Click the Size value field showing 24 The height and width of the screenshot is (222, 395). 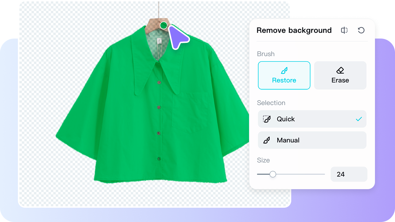349,174
